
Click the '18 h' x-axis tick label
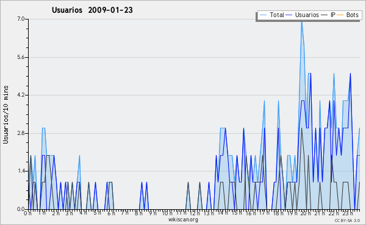pos(278,213)
